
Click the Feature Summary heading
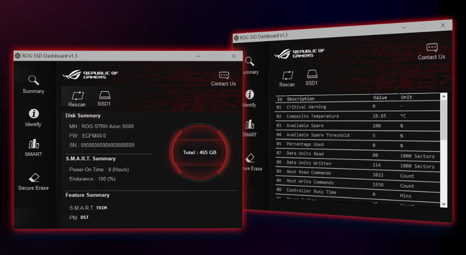tap(88, 195)
